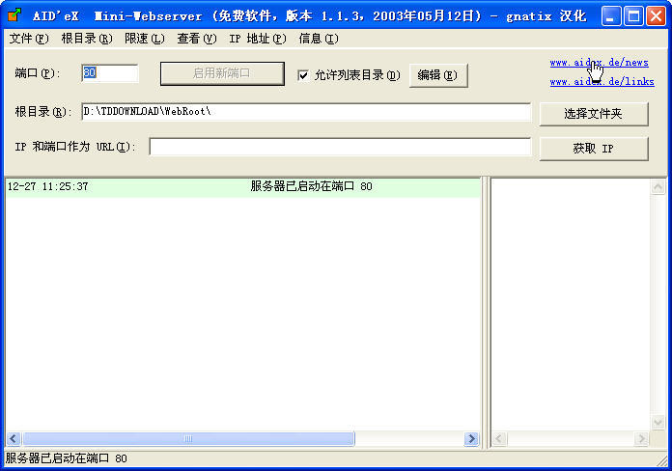Screen dimensions: 672x471
Task: Open the IP 地址(P) menu
Action: [x=258, y=39]
